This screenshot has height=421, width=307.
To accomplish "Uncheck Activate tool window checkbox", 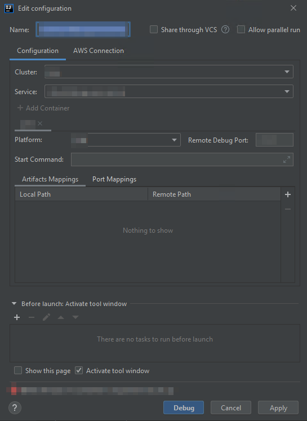I will pos(79,370).
